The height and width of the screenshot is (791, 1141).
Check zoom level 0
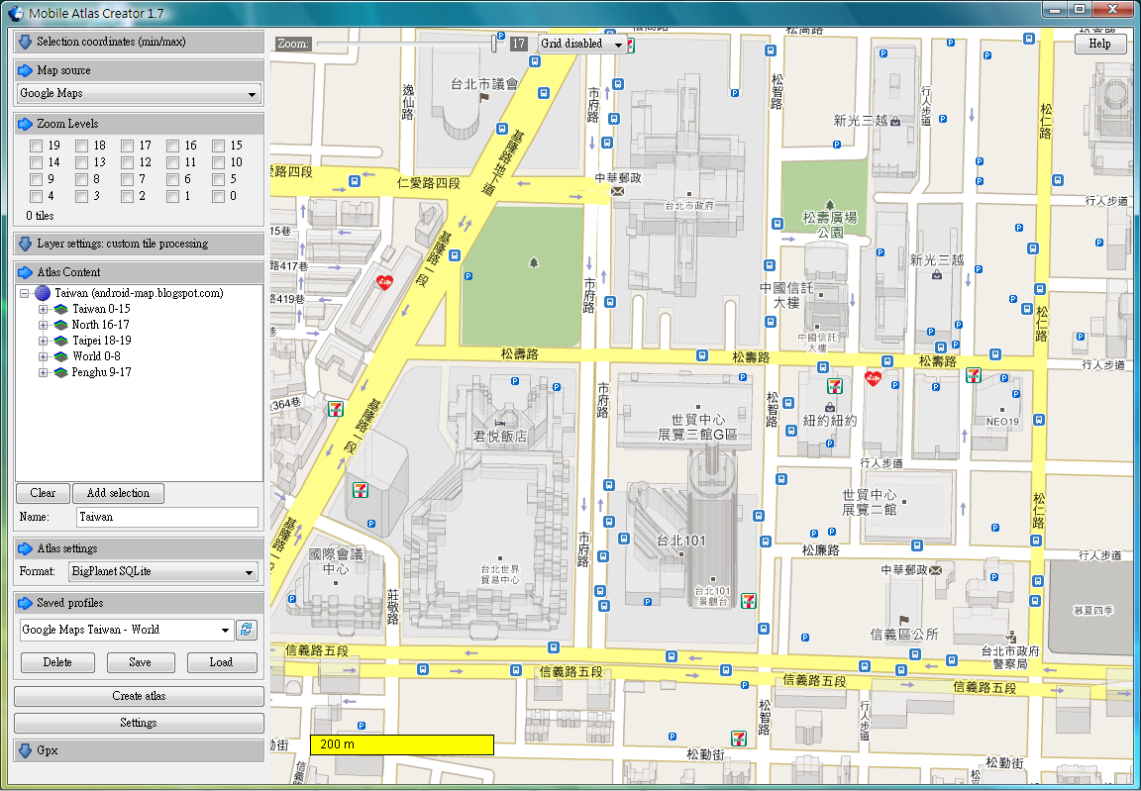(x=218, y=196)
